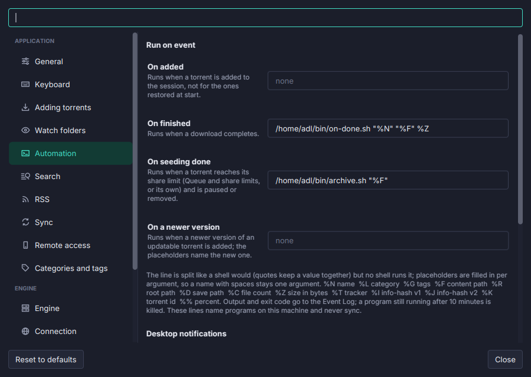Click the Search magnifier icon

click(25, 176)
